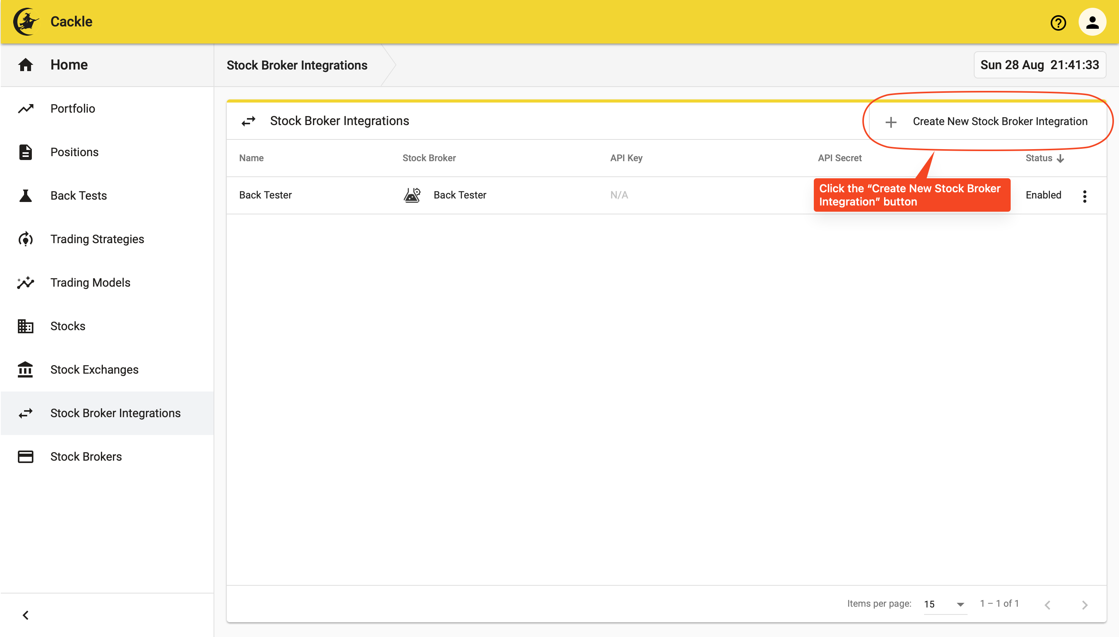Click the Stock Broker Integrations breadcrumb
Image resolution: width=1119 pixels, height=637 pixels.
pyautogui.click(x=297, y=65)
